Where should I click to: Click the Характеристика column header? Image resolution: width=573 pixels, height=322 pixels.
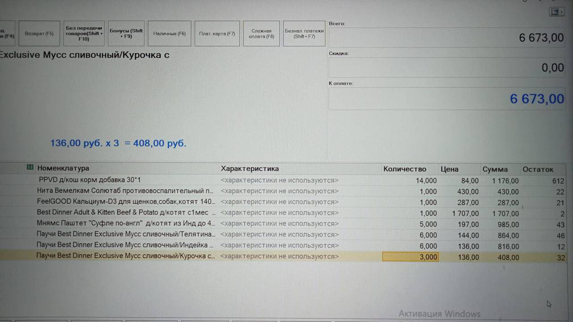click(249, 169)
